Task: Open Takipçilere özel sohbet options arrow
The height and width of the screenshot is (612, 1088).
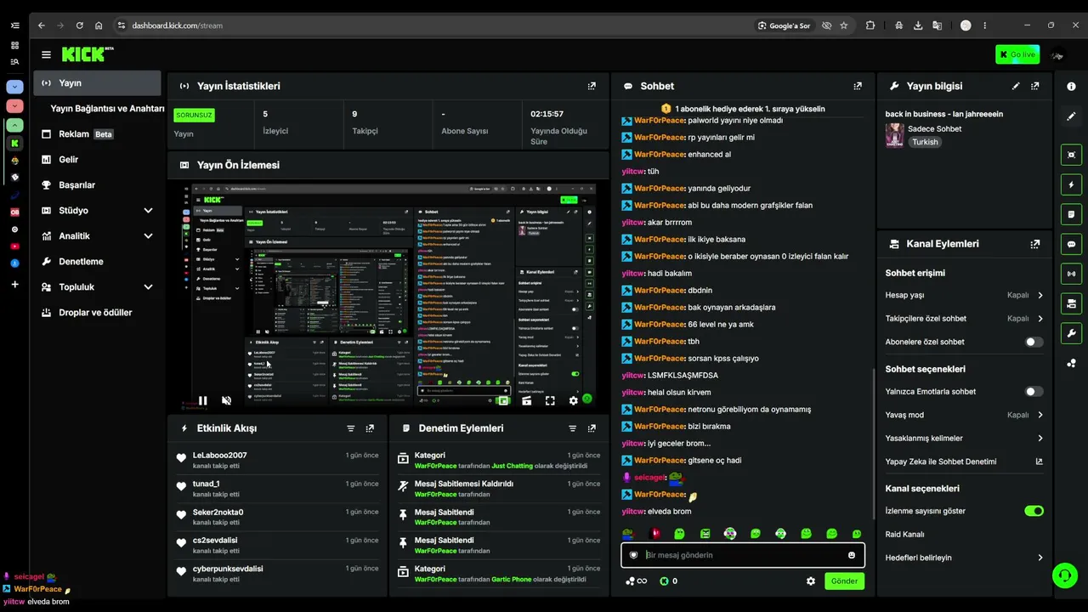Action: point(1040,319)
